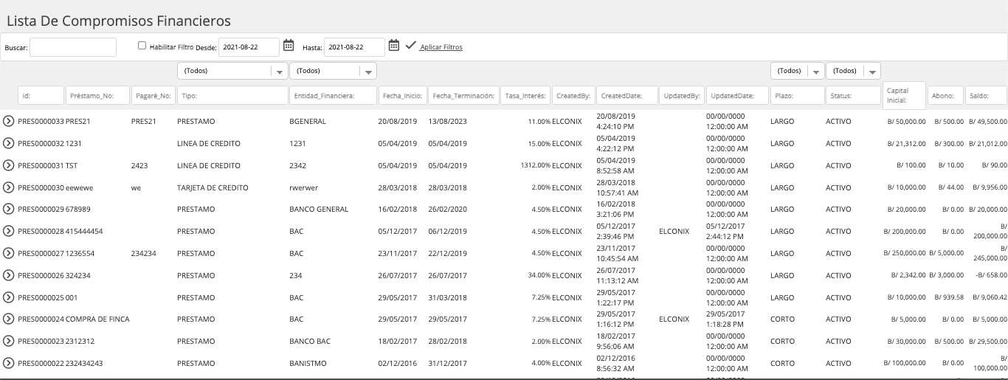The height and width of the screenshot is (380, 1008).
Task: Click the Plazo: filter field
Action: point(798,95)
